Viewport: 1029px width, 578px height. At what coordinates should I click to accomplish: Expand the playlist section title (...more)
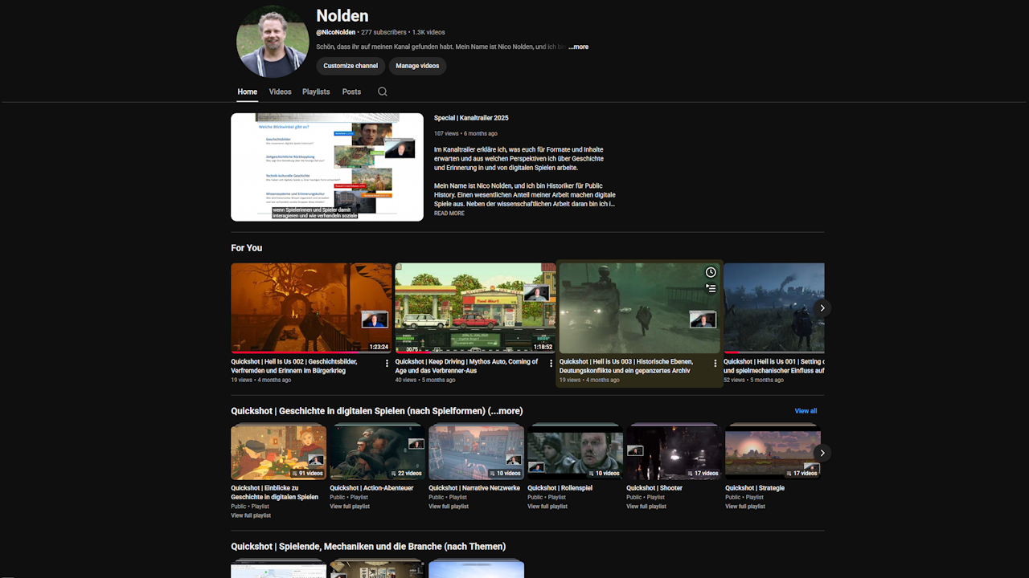506,411
